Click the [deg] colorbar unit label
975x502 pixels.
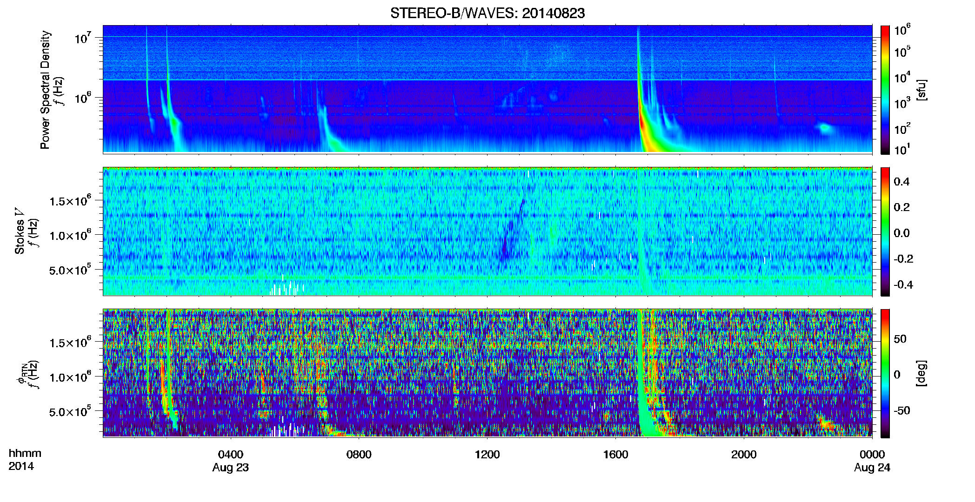(x=922, y=373)
